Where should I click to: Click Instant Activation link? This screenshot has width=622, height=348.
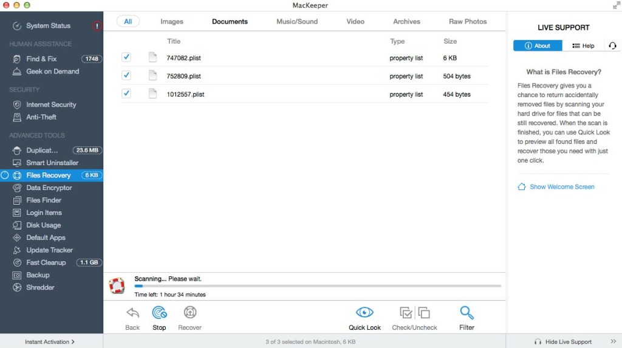[50, 342]
